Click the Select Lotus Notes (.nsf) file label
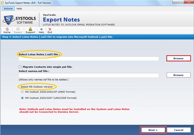Screen dimensions: 194x135 click(39, 54)
